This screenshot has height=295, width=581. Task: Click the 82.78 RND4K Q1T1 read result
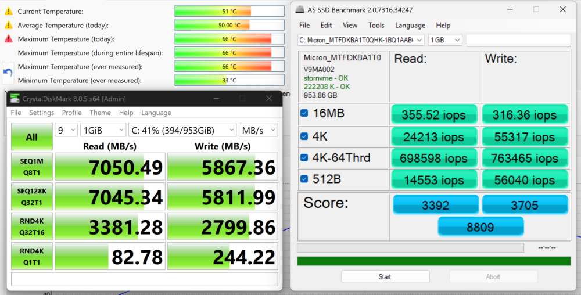tap(110, 257)
